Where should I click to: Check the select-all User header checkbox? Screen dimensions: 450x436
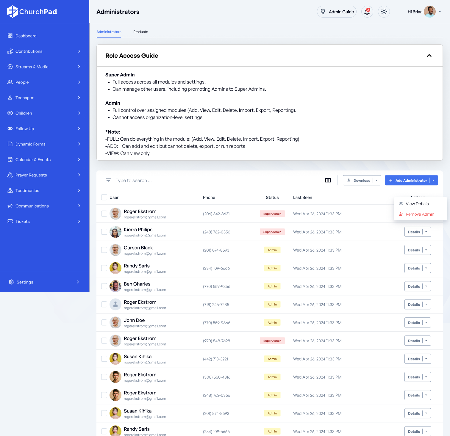(x=104, y=197)
